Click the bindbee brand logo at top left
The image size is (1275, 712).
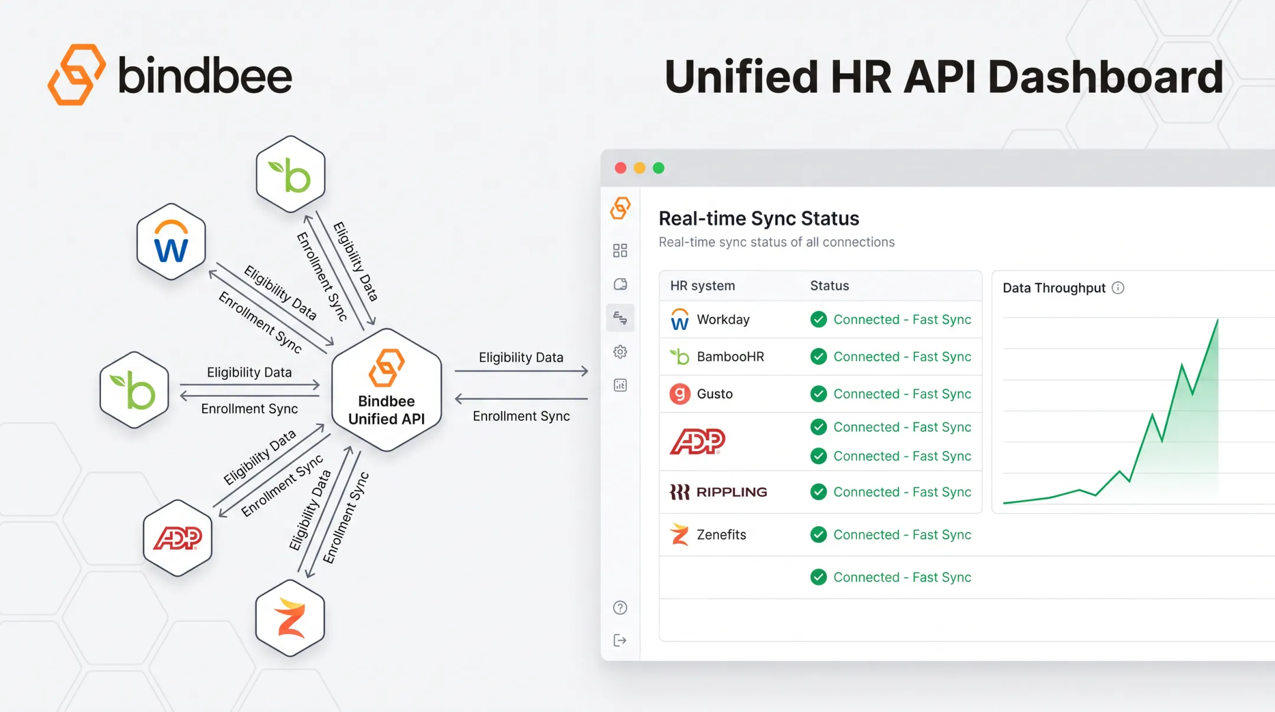tap(170, 75)
